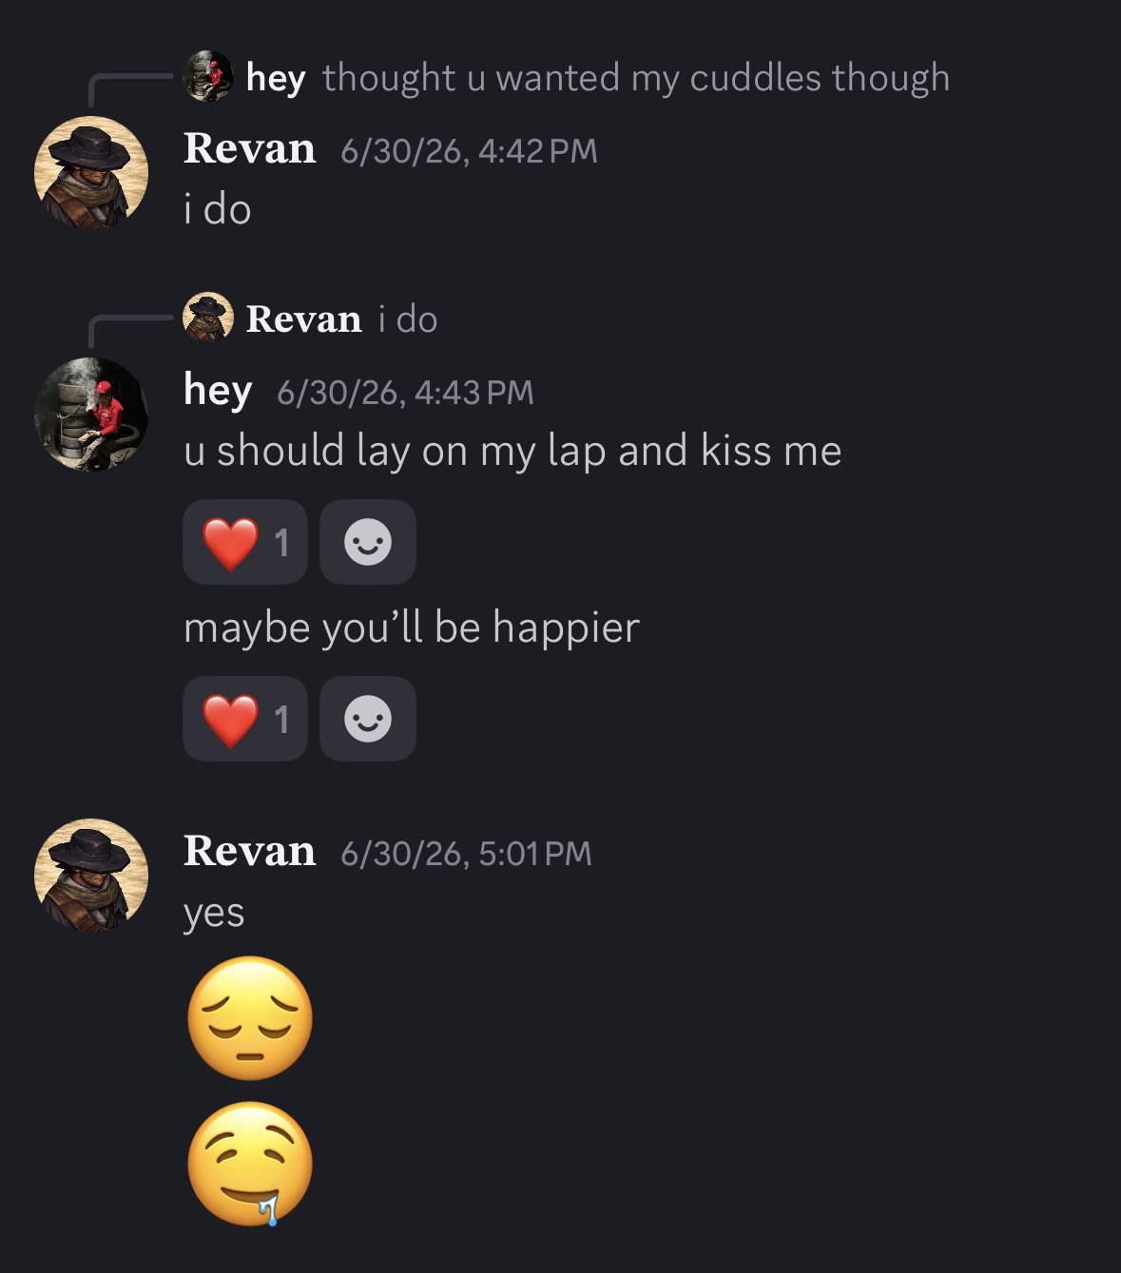Viewport: 1121px width, 1273px height.
Task: Open the Revan username at 5:01 PM
Action: point(249,852)
